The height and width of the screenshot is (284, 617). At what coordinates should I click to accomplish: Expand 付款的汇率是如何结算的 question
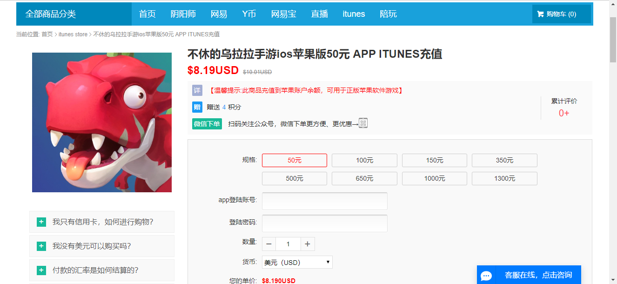click(102, 270)
